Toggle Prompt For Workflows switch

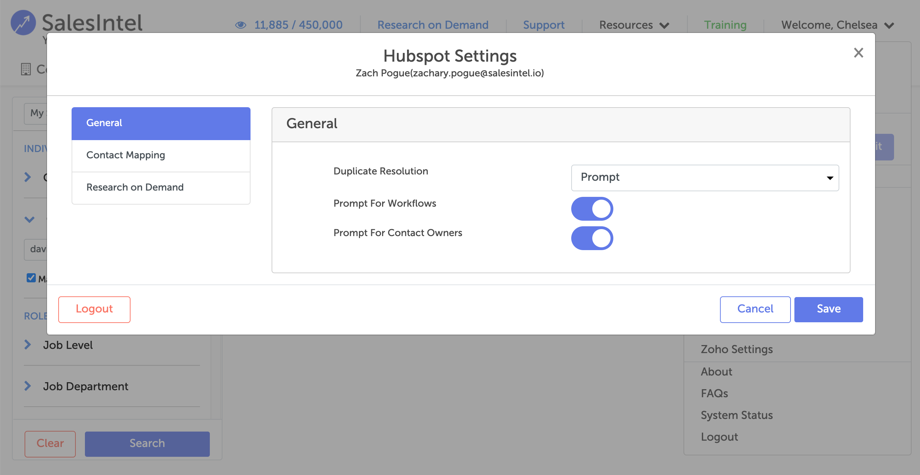pos(592,209)
